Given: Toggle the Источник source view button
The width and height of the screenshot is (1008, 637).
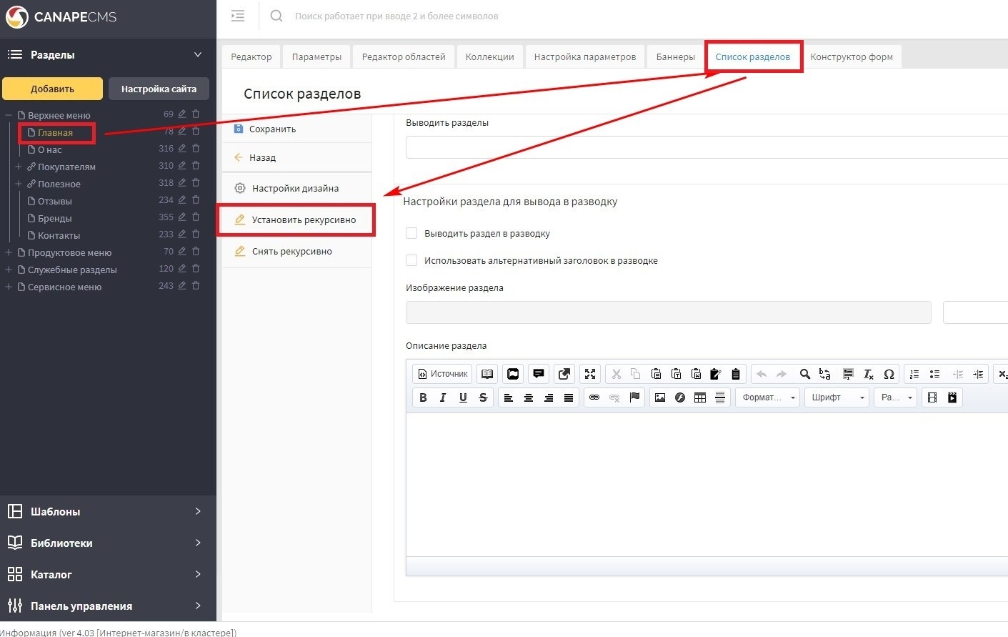Looking at the screenshot, I should click(443, 374).
